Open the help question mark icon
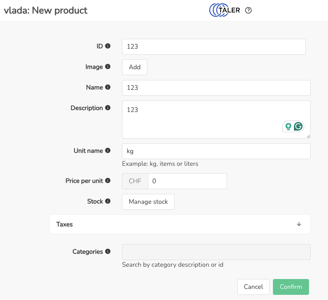 click(x=248, y=11)
